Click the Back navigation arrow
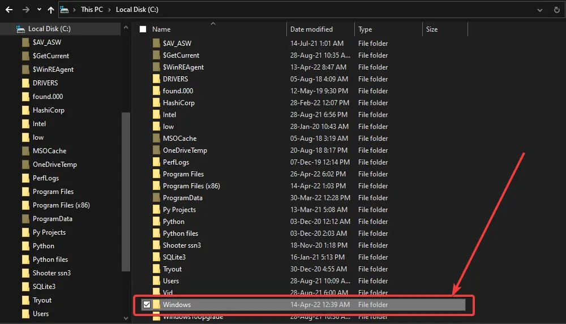This screenshot has height=324, width=566. click(9, 10)
